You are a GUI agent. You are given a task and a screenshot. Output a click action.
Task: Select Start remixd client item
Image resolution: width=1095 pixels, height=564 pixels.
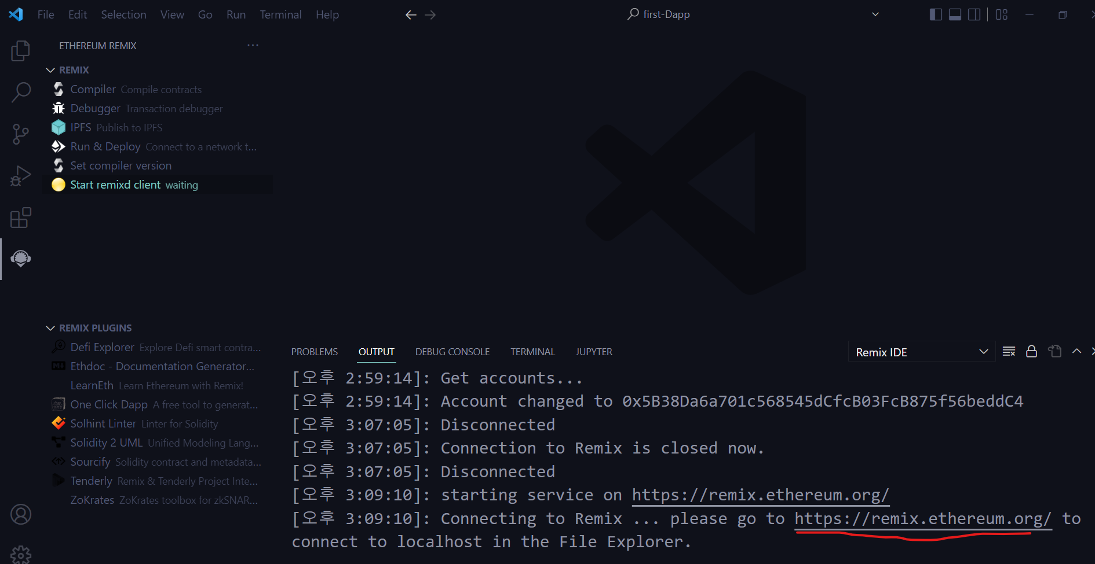pos(157,185)
